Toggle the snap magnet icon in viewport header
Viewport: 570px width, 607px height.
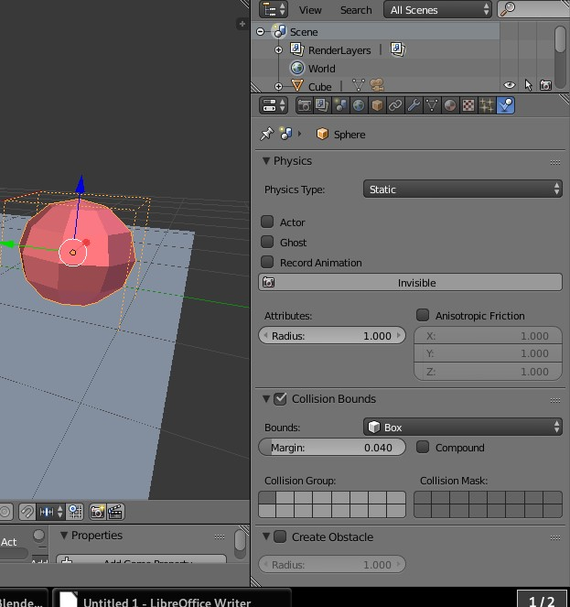pos(27,512)
